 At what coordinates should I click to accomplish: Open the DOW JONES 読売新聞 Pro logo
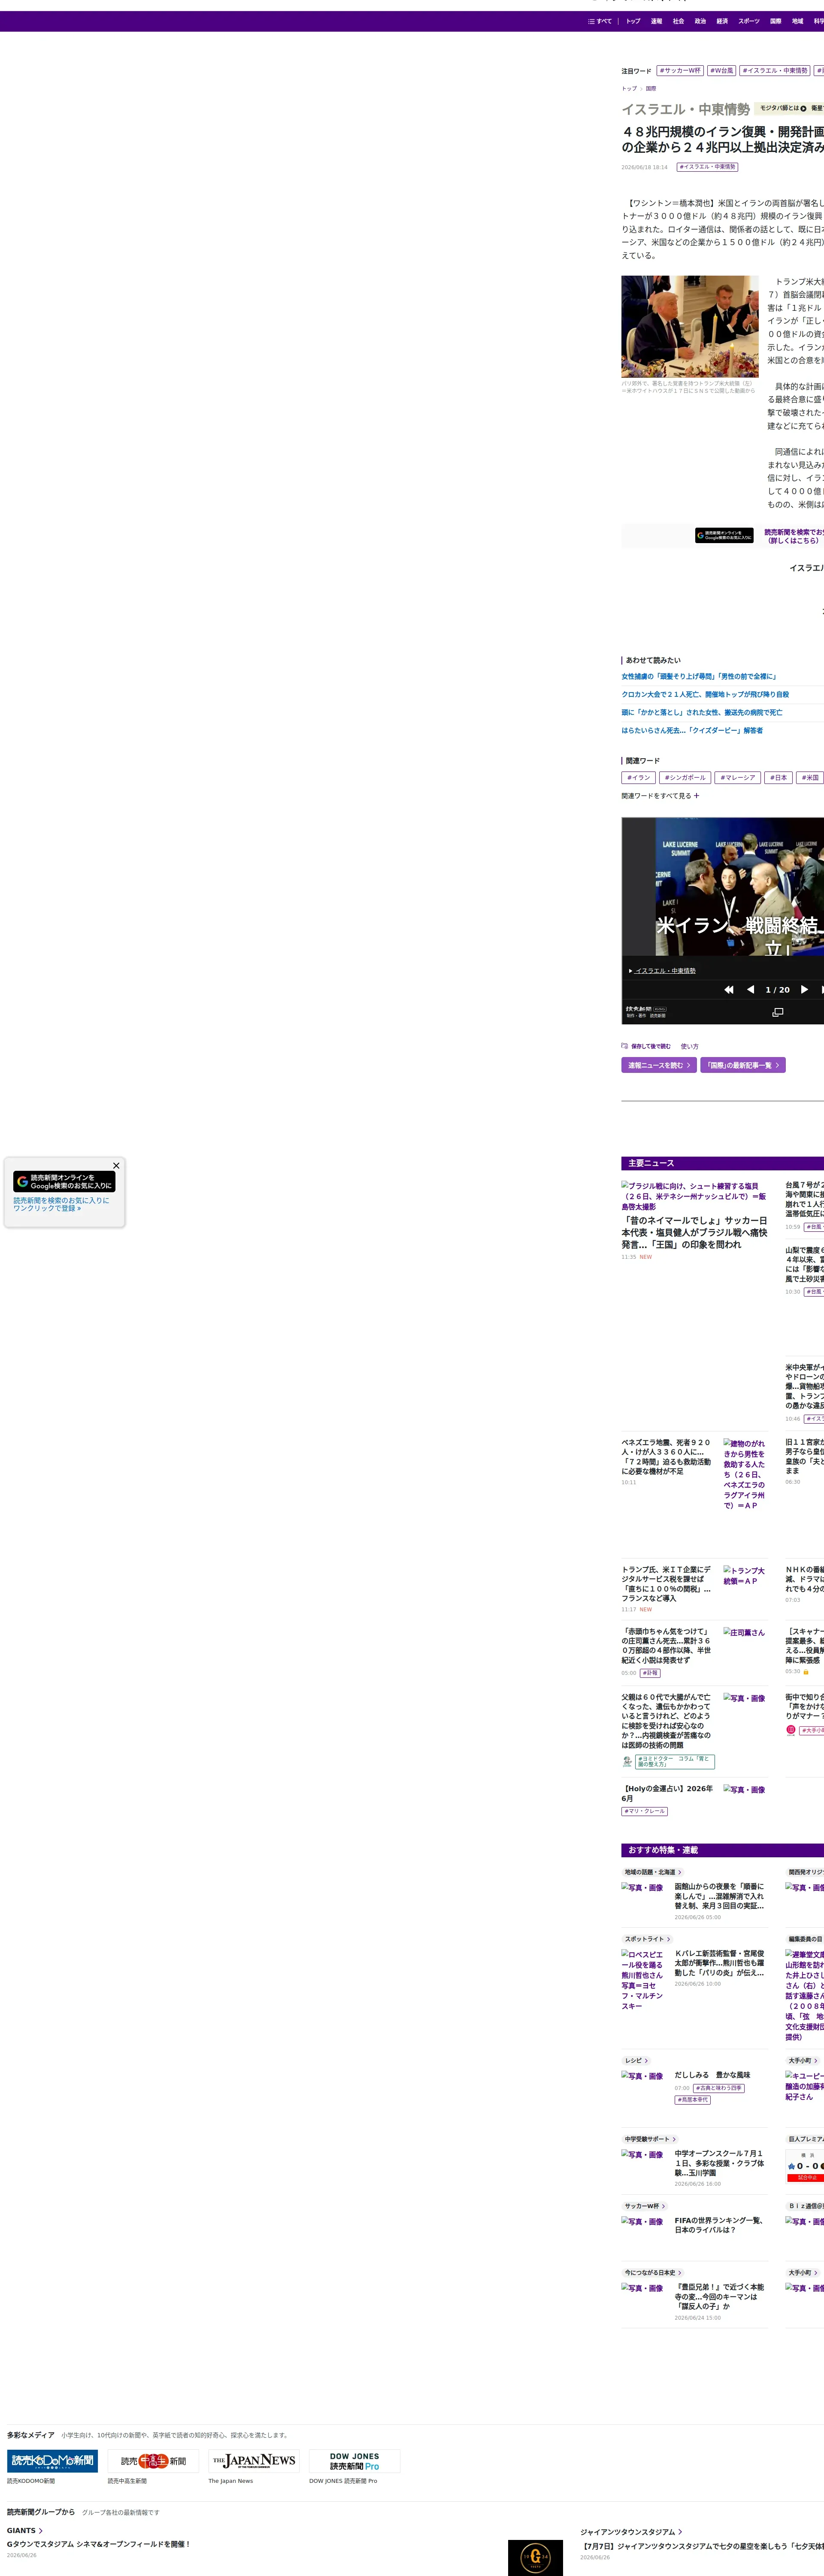(x=355, y=2461)
